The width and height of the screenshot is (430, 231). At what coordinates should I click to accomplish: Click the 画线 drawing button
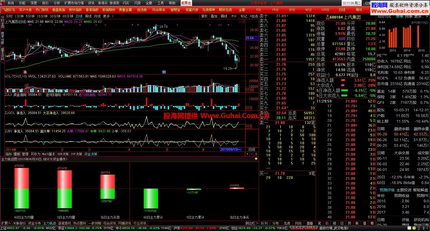(x=224, y=16)
